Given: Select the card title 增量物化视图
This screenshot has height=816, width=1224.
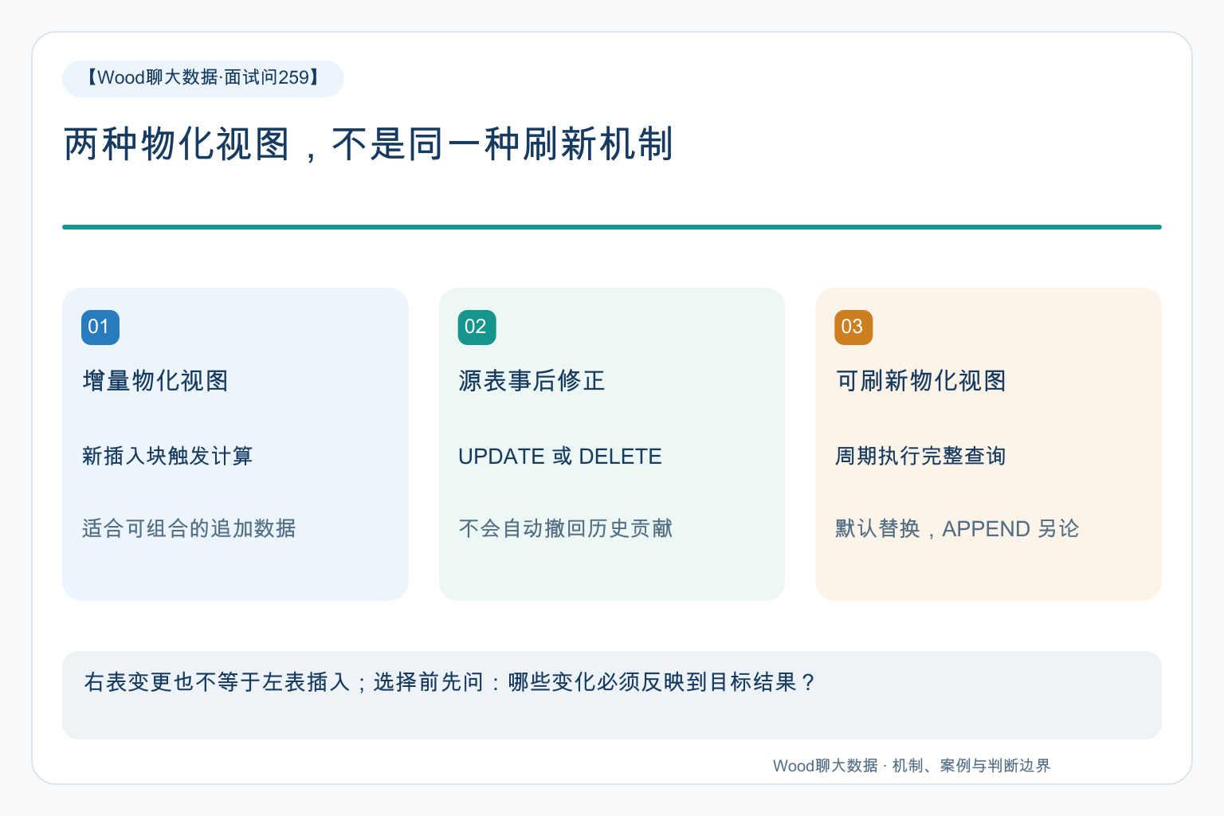Looking at the screenshot, I should [x=155, y=381].
